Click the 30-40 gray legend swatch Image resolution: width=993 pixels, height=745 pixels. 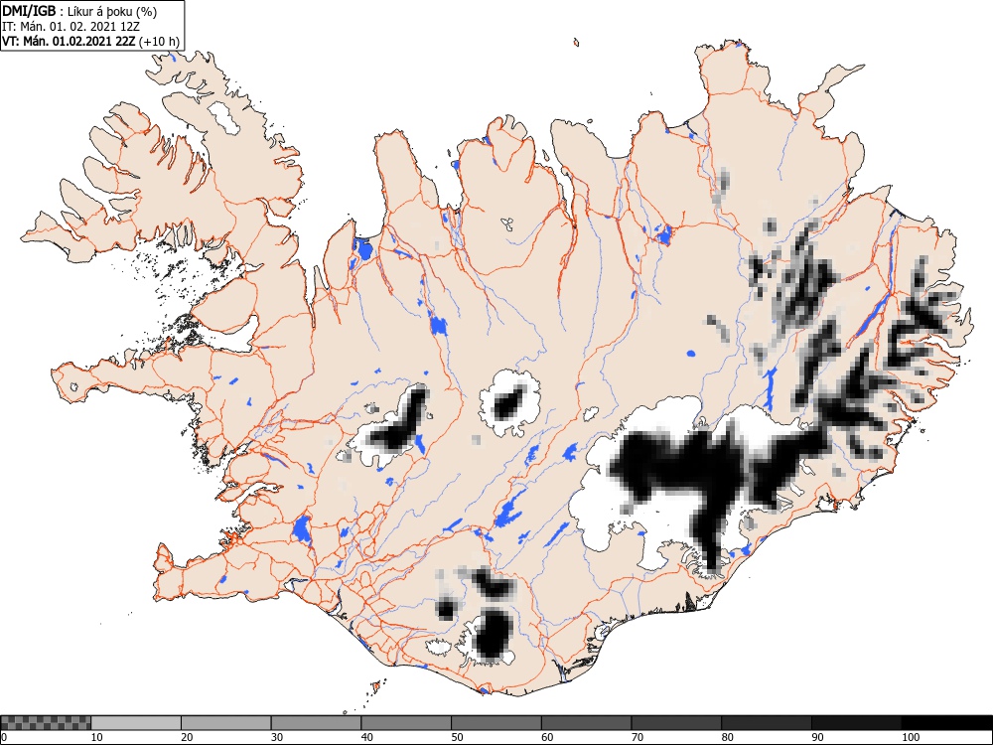click(x=316, y=723)
